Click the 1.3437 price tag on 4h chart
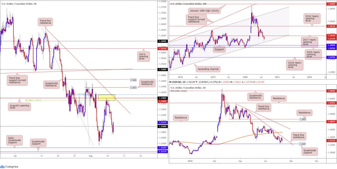This screenshot has width=337, height=169. 133,88
